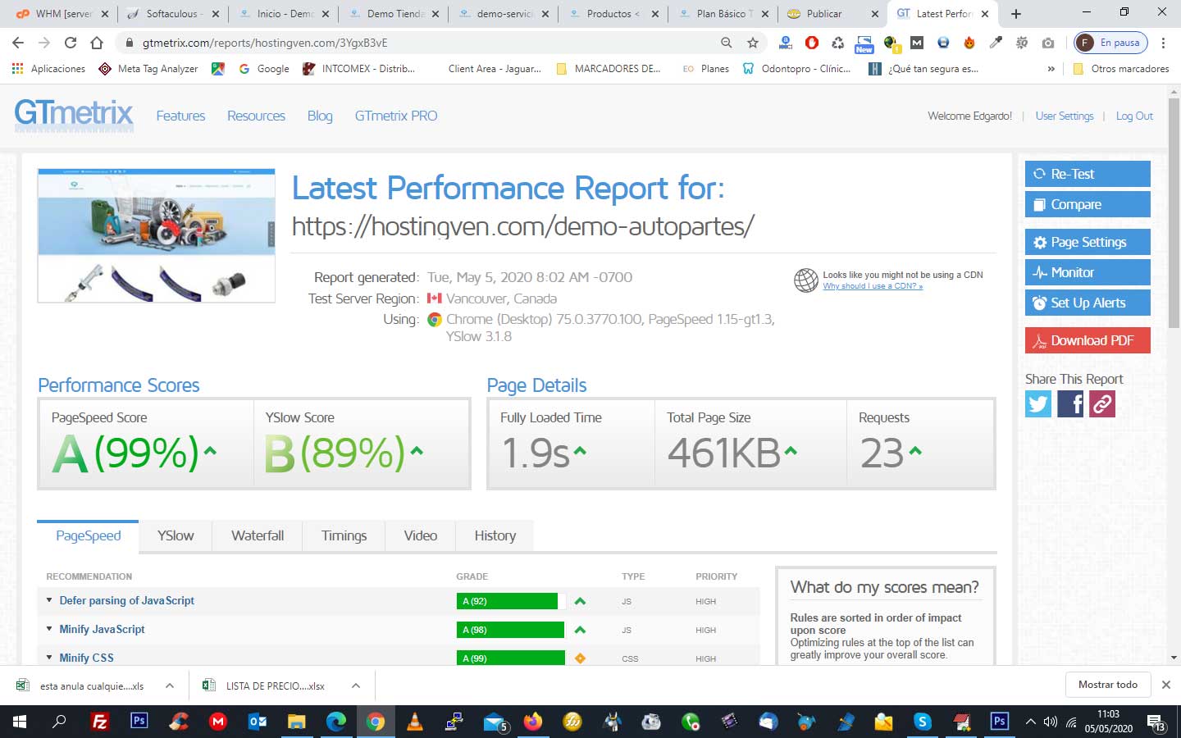Click the Compare button
The image size is (1181, 738).
(x=1088, y=204)
